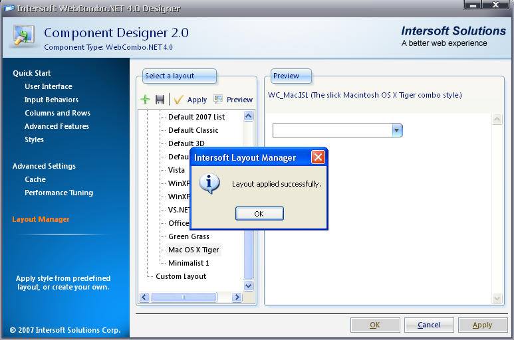
Task: Open Advanced Features page
Action: point(57,126)
